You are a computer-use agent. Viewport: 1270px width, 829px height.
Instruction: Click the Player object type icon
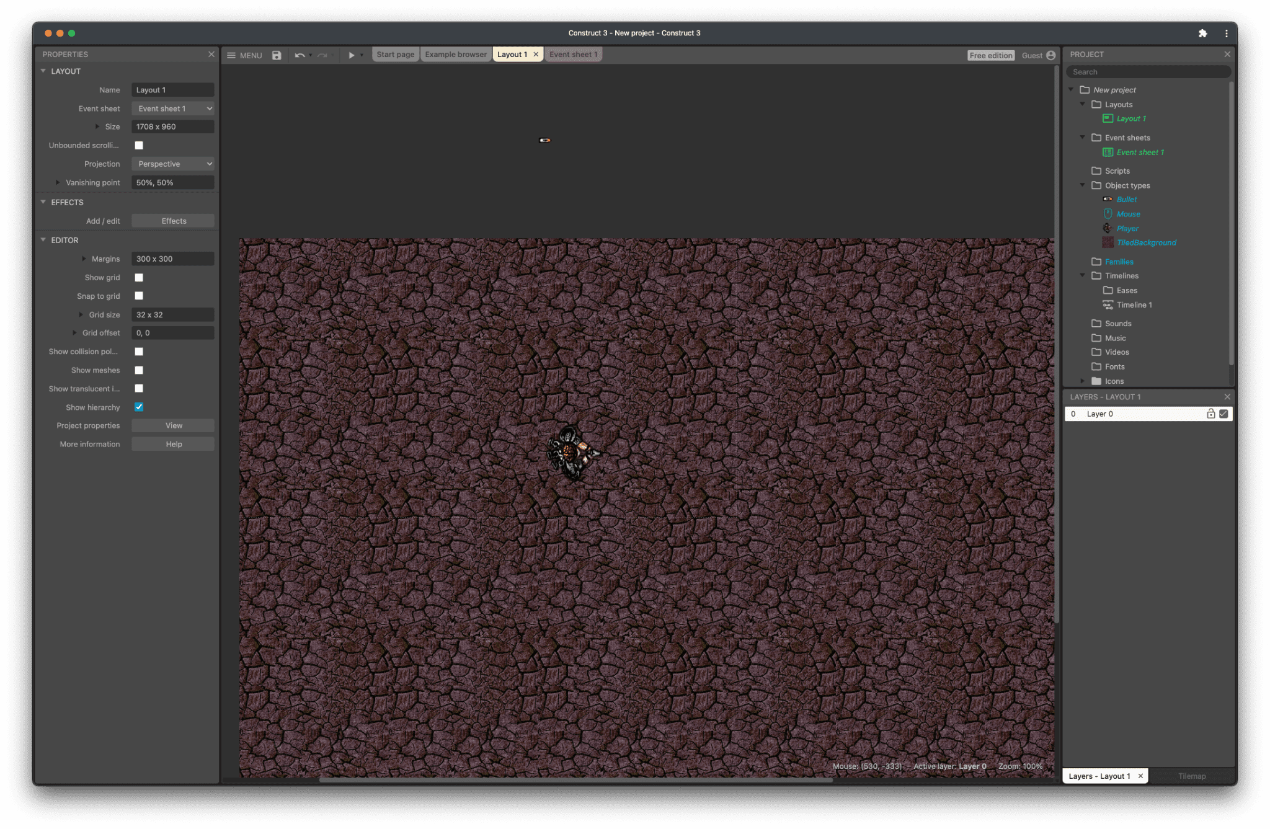click(1108, 228)
